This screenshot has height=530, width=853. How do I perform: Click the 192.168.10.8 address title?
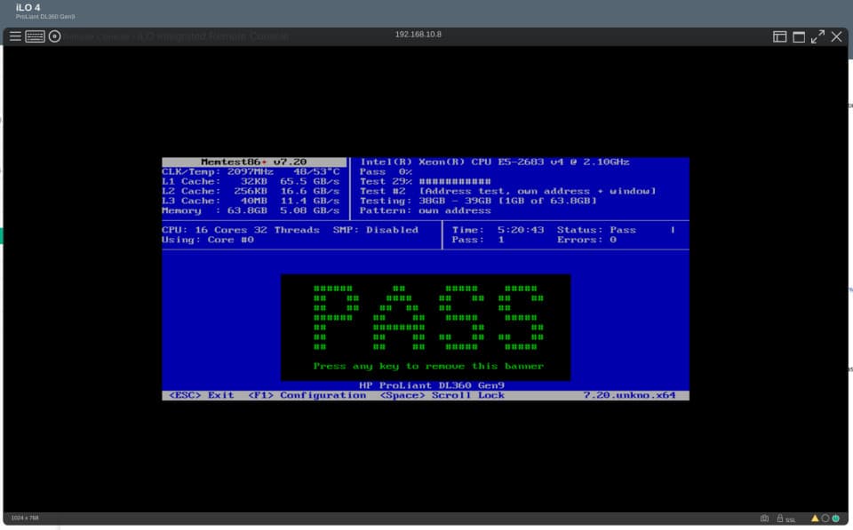point(418,35)
